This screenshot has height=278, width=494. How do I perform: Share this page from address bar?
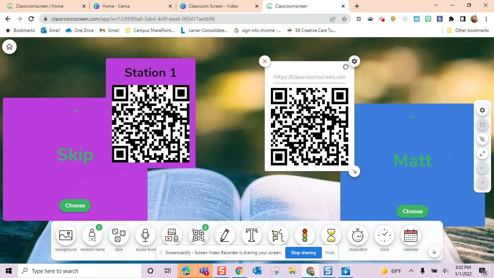[333, 19]
